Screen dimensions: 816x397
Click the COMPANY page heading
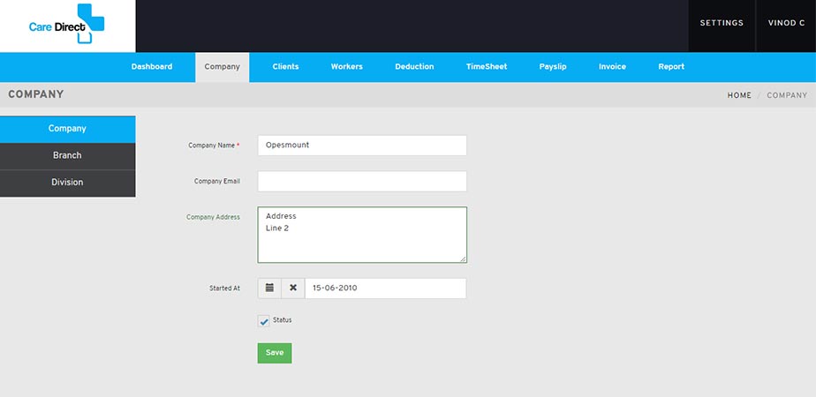36,94
